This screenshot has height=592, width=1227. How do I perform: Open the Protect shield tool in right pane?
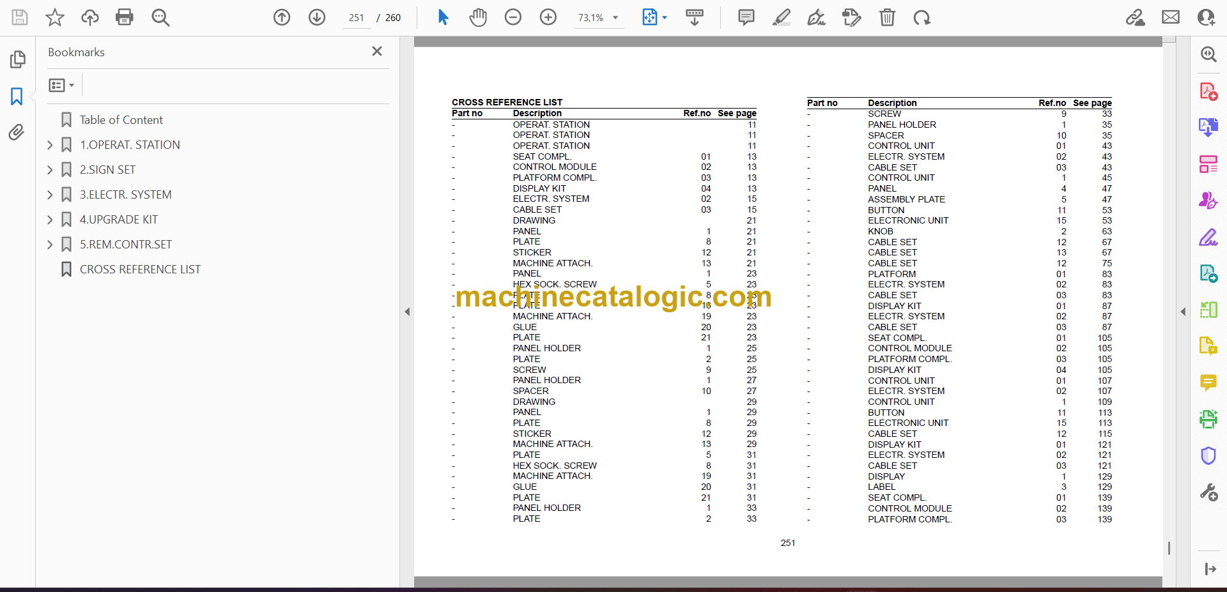tap(1208, 455)
